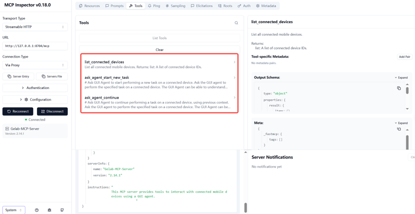Click chevron on list_connected_devices row
Image resolution: width=415 pixels, height=214 pixels.
[234, 62]
